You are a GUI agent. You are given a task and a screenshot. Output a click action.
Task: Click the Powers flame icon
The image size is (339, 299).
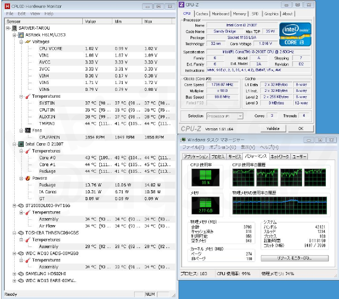[x=28, y=178]
